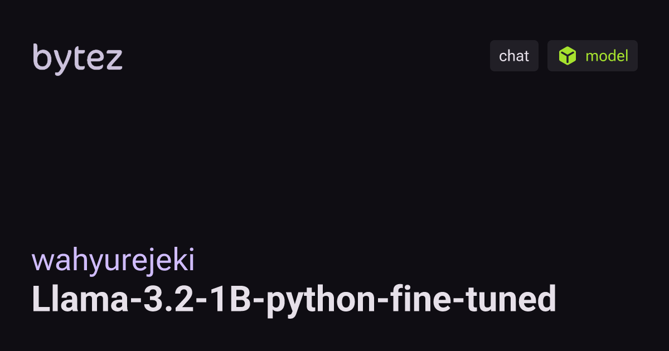Click the letter 'z' ending the bytez wordmark

115,60
